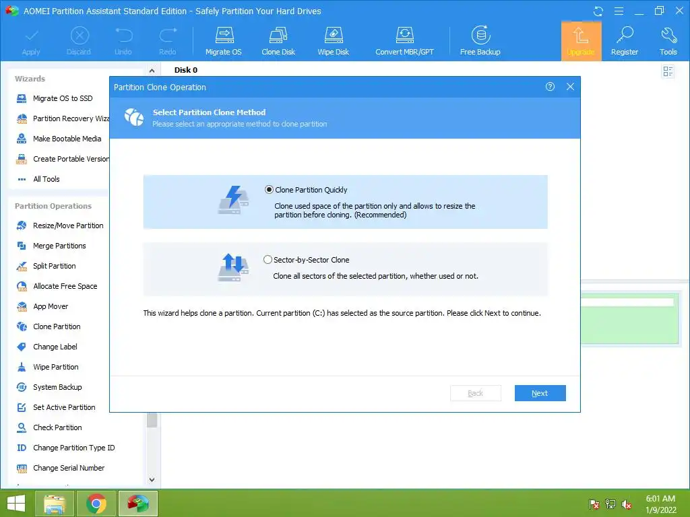Choose Set Active Partition
The width and height of the screenshot is (690, 517).
click(56, 407)
